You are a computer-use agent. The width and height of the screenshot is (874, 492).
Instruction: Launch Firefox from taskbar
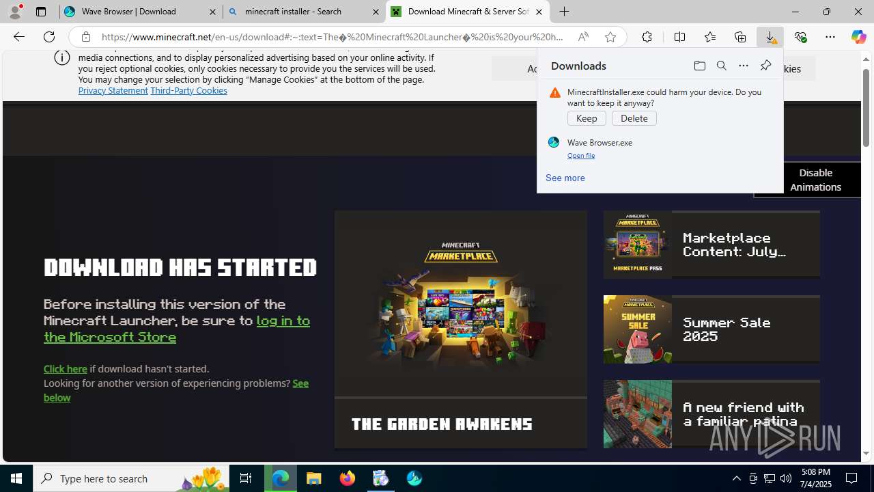coord(348,478)
